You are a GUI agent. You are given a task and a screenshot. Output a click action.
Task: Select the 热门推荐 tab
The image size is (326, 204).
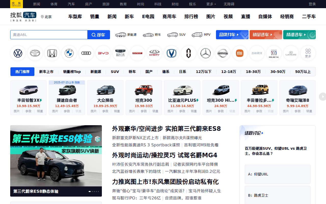coord(22,72)
